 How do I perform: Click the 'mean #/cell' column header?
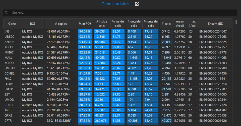pos(180,23)
